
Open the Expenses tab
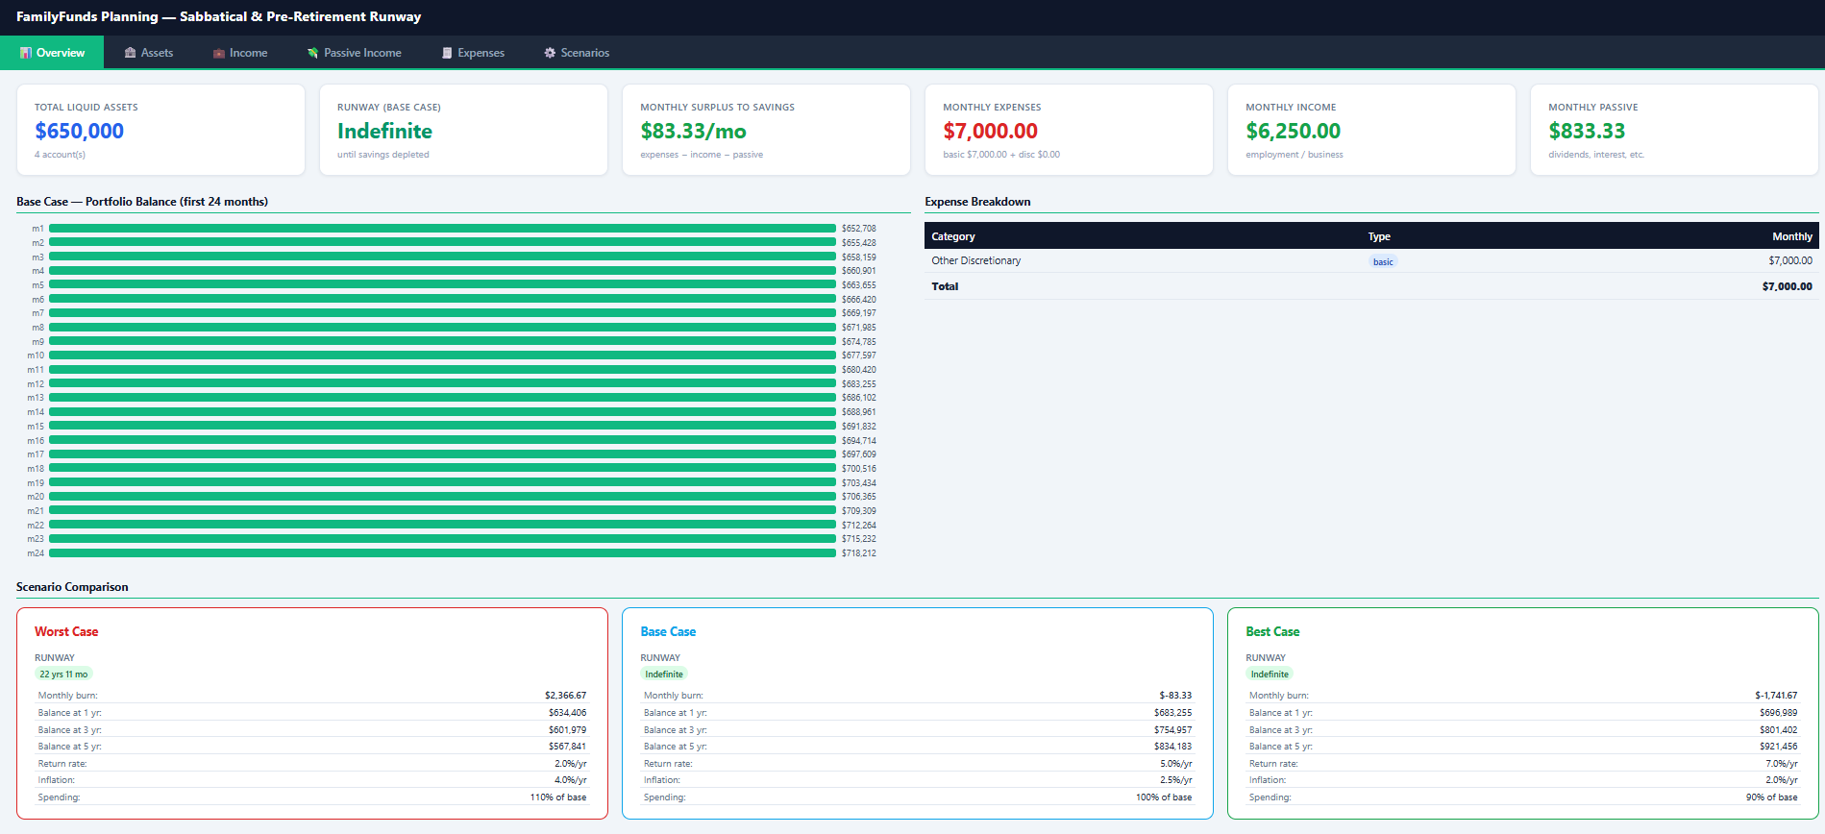click(x=473, y=53)
